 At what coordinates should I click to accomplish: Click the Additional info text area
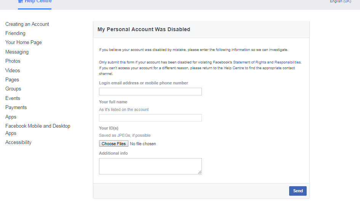tap(150, 166)
